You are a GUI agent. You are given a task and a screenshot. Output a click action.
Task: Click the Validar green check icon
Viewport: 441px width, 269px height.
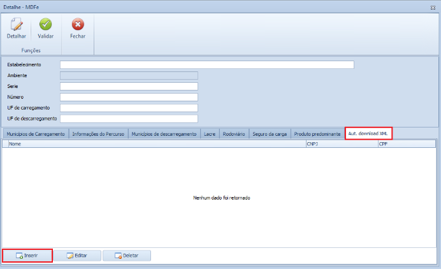45,25
